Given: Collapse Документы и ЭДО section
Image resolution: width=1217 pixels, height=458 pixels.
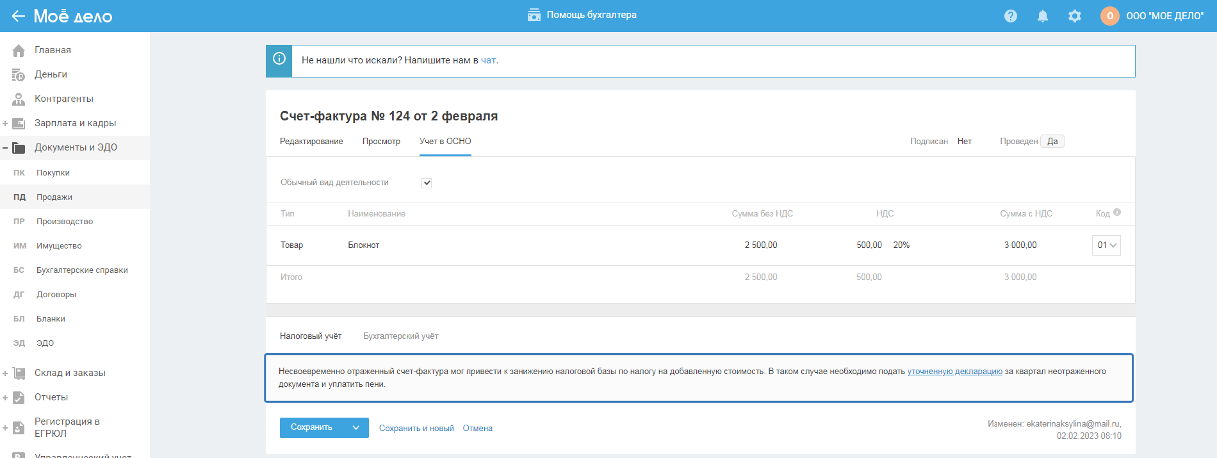Looking at the screenshot, I should 5,148.
